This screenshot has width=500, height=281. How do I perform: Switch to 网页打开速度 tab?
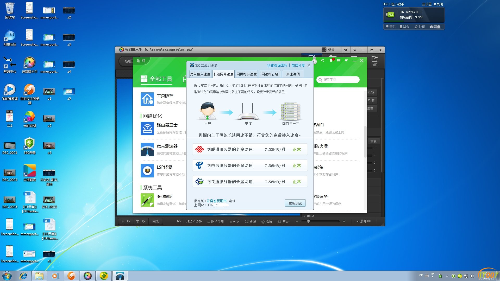point(247,74)
